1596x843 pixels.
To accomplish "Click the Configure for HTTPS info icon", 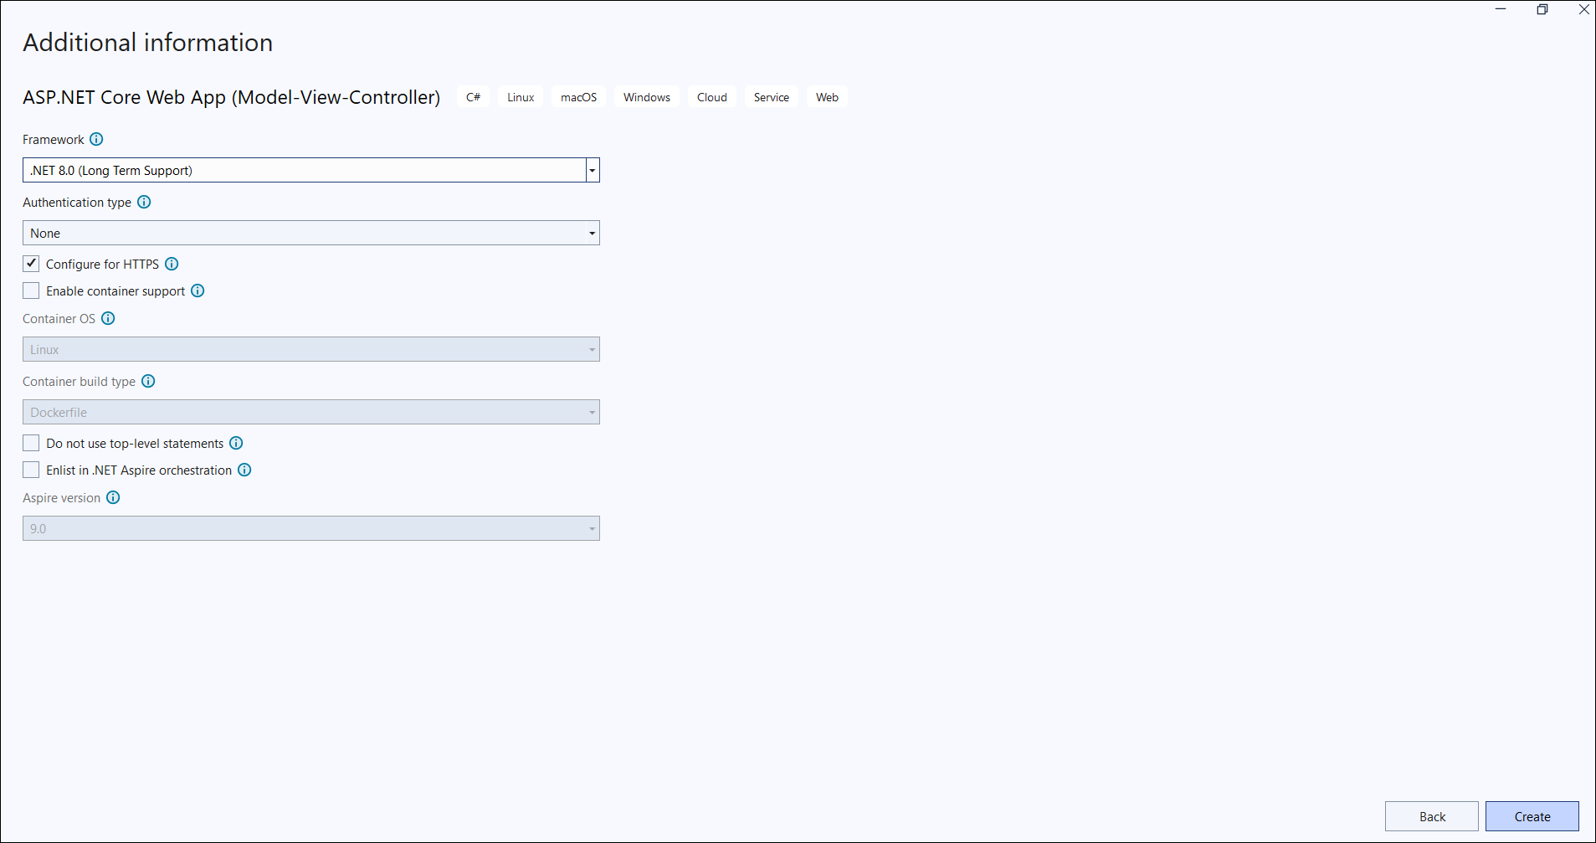I will click(x=172, y=264).
